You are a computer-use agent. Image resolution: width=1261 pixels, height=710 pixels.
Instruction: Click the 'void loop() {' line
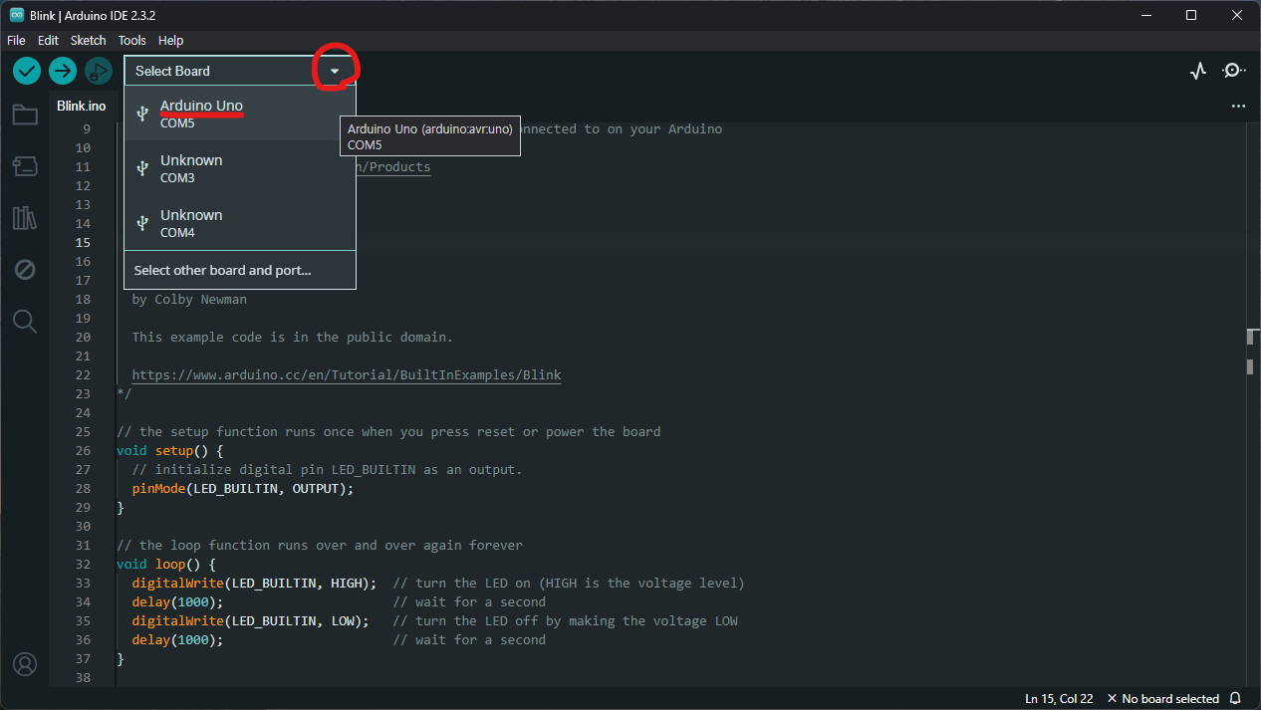coord(166,564)
